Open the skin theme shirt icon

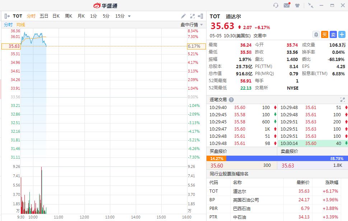tap(297, 5)
